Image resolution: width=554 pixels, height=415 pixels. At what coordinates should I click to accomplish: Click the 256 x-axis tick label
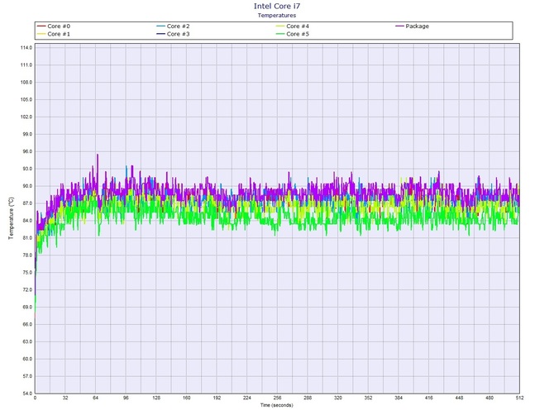click(277, 398)
